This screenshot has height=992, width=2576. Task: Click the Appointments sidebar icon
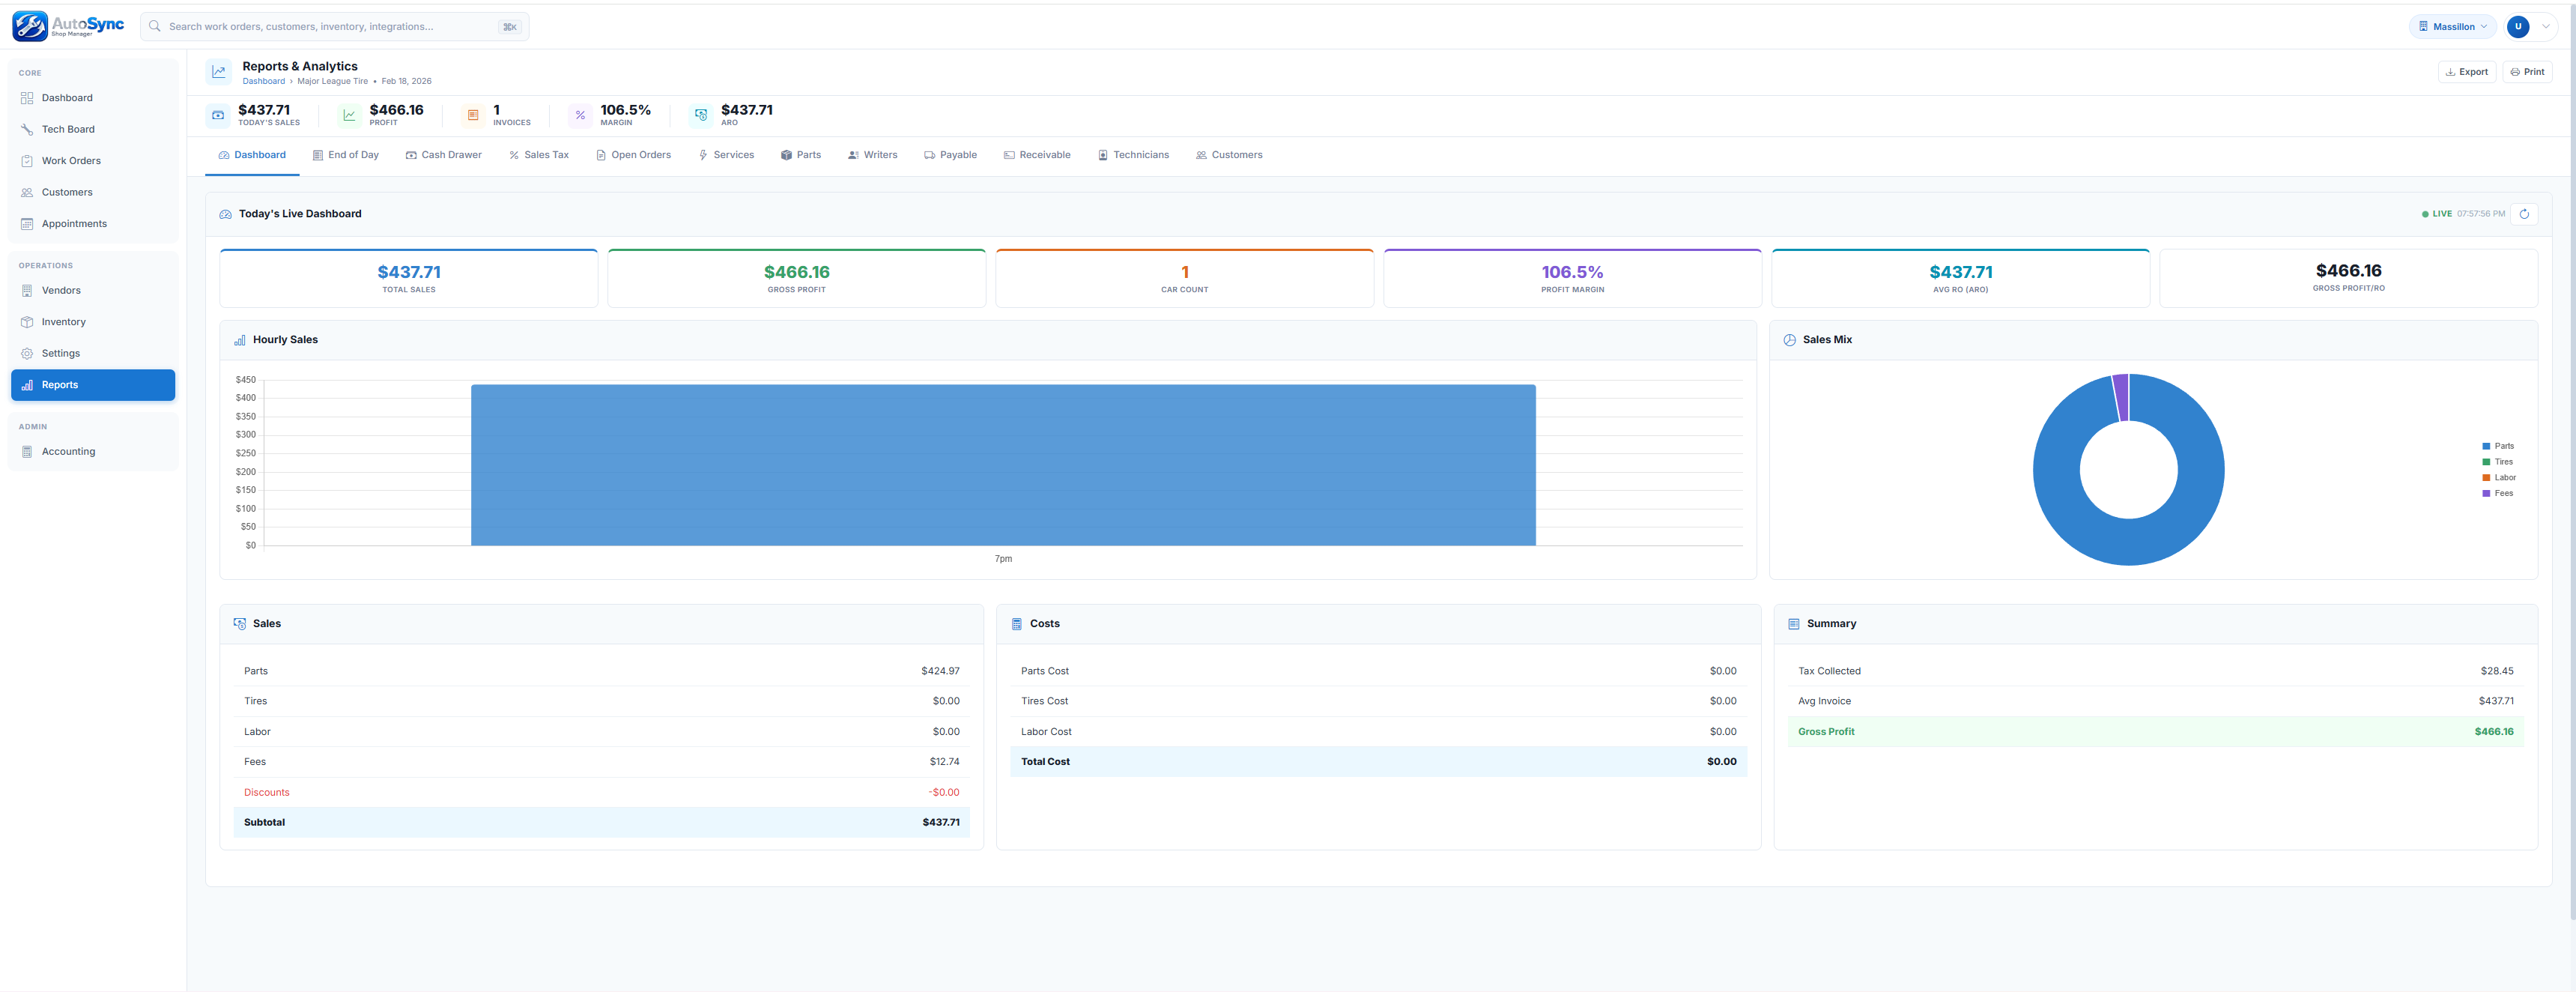pyautogui.click(x=26, y=223)
